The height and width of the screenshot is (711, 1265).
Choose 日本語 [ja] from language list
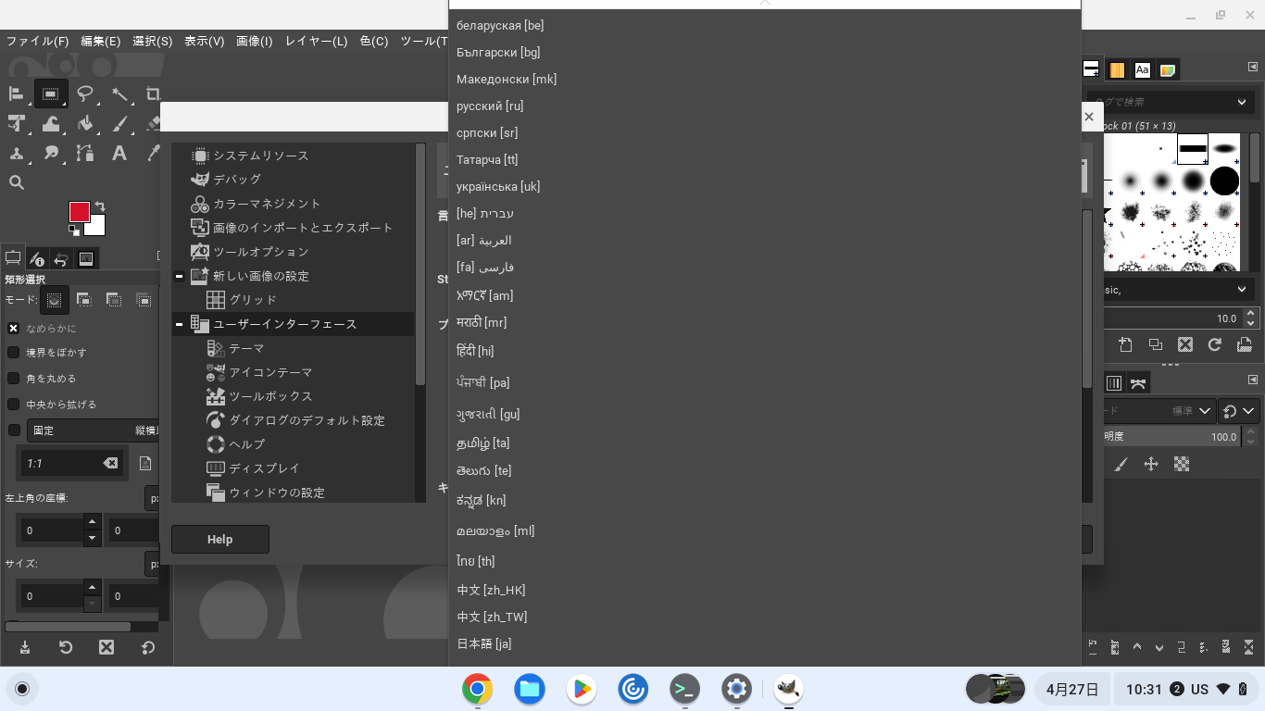pyautogui.click(x=483, y=643)
